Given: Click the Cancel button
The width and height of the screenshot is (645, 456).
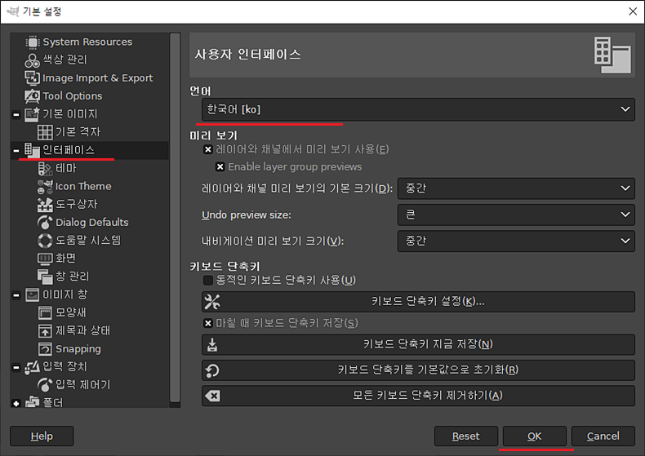Looking at the screenshot, I should pos(603,436).
